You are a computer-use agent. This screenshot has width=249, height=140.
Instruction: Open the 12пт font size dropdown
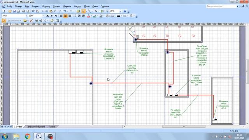click(43, 16)
